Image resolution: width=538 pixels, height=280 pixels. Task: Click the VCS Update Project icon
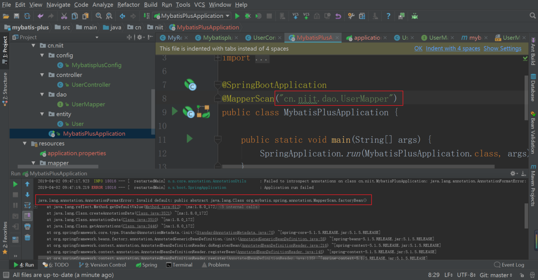tap(295, 16)
